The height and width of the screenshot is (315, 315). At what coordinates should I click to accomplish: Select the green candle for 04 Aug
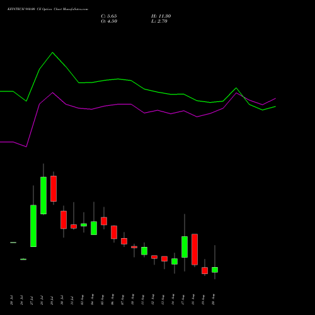94,228
